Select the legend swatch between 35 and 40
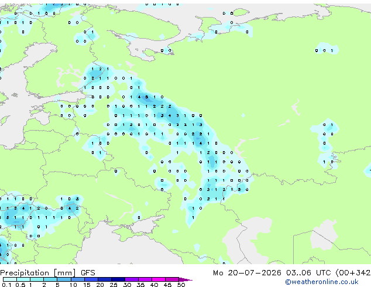The width and height of the screenshot is (371, 287). (145, 279)
